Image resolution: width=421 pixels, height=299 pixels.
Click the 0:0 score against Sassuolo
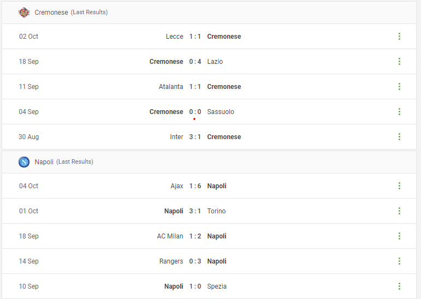click(195, 112)
